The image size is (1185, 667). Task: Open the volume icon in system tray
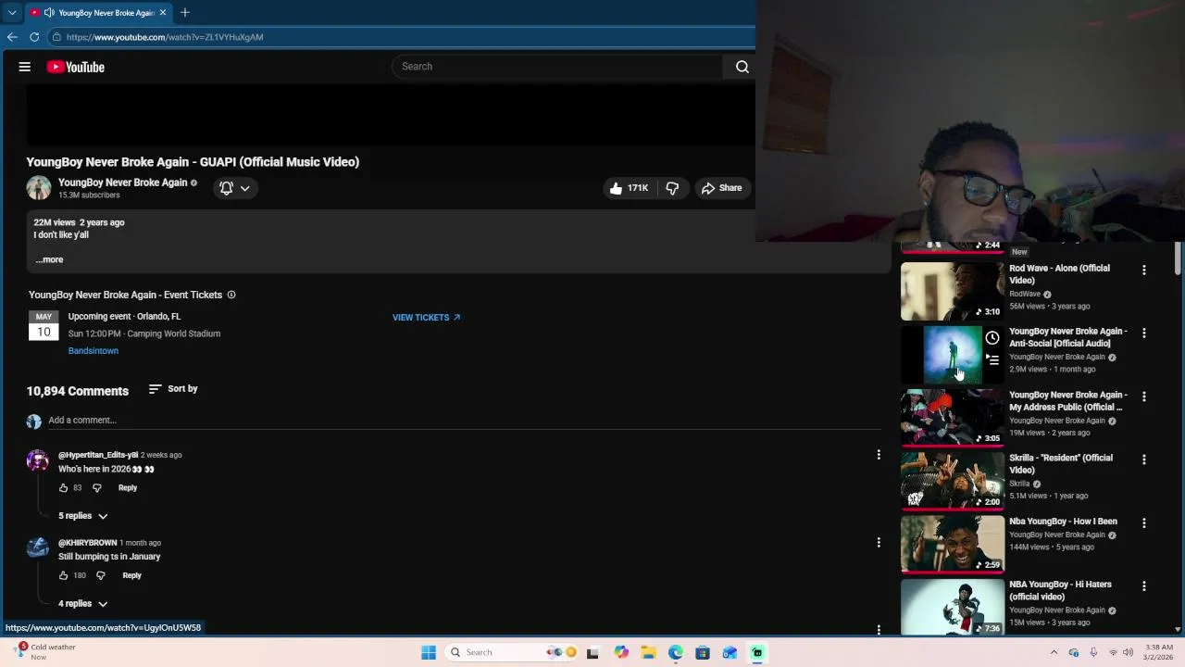click(x=1128, y=652)
